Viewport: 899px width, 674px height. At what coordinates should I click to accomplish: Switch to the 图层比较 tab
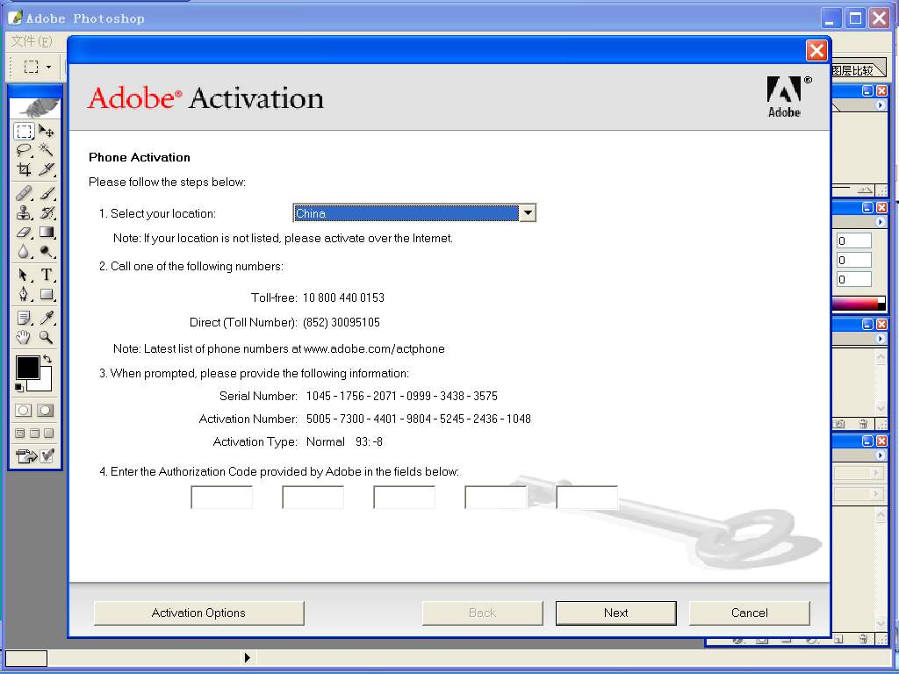(x=852, y=70)
